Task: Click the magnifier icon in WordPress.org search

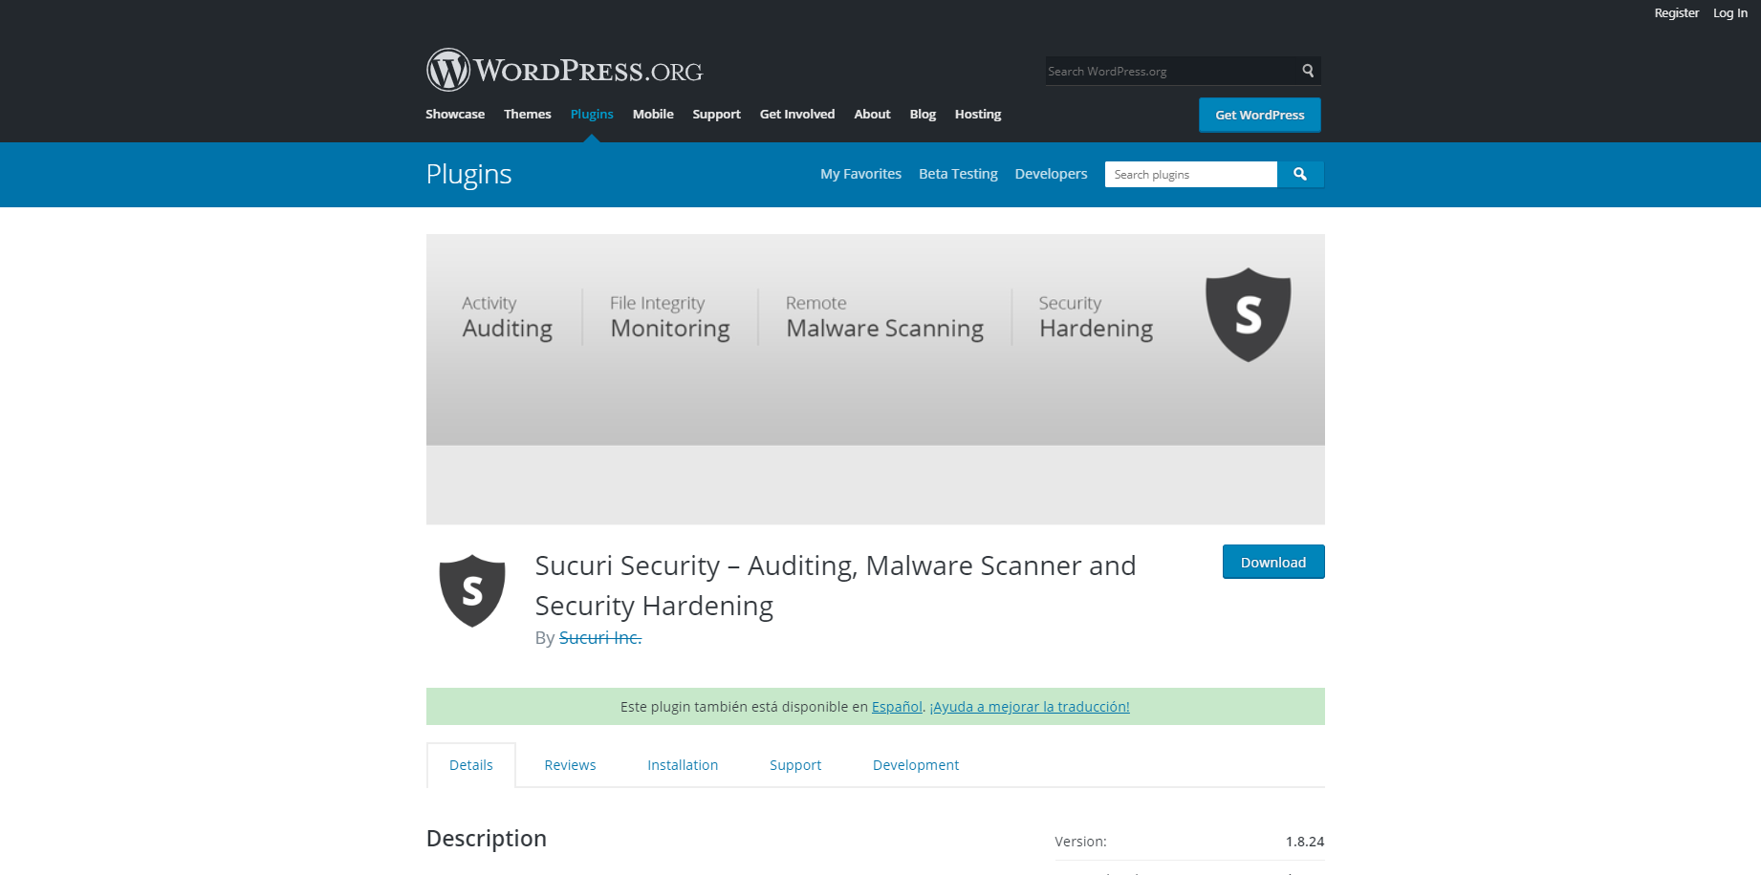Action: (x=1308, y=71)
